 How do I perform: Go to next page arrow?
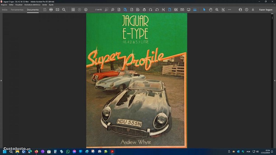coord(86,10)
